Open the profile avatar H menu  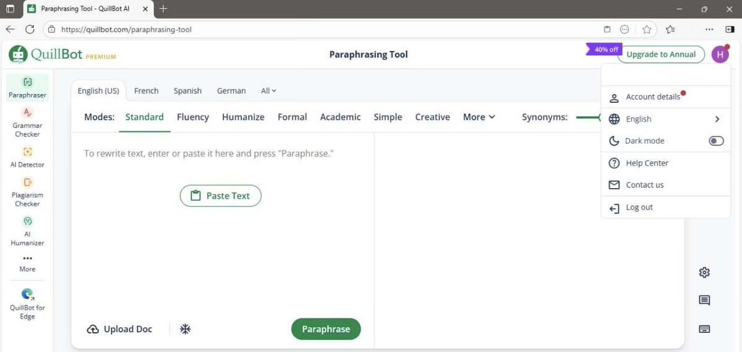(720, 54)
